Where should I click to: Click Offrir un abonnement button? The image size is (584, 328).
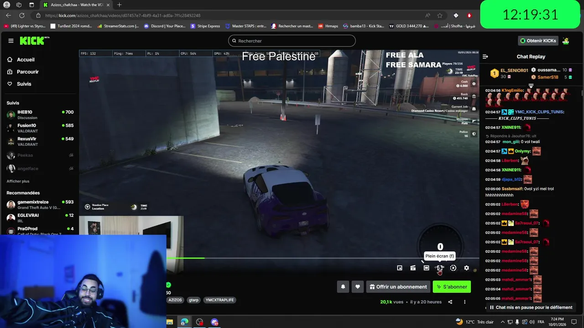398,287
